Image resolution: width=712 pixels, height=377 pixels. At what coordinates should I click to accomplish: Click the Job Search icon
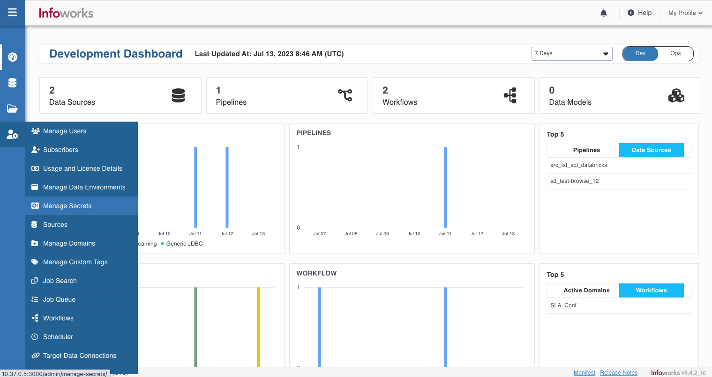click(35, 281)
